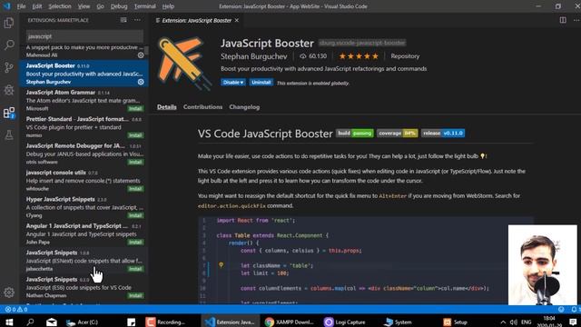Click gear icon on JavaScript Booster item
Screen dimensions: 581x327
pyautogui.click(x=141, y=82)
